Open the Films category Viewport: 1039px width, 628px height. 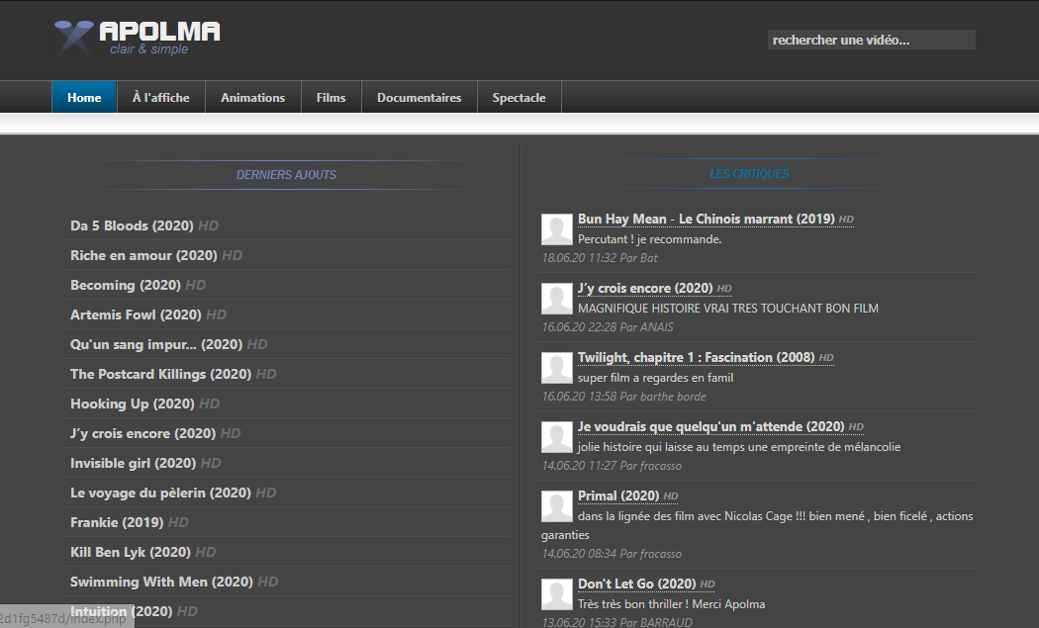(x=331, y=98)
